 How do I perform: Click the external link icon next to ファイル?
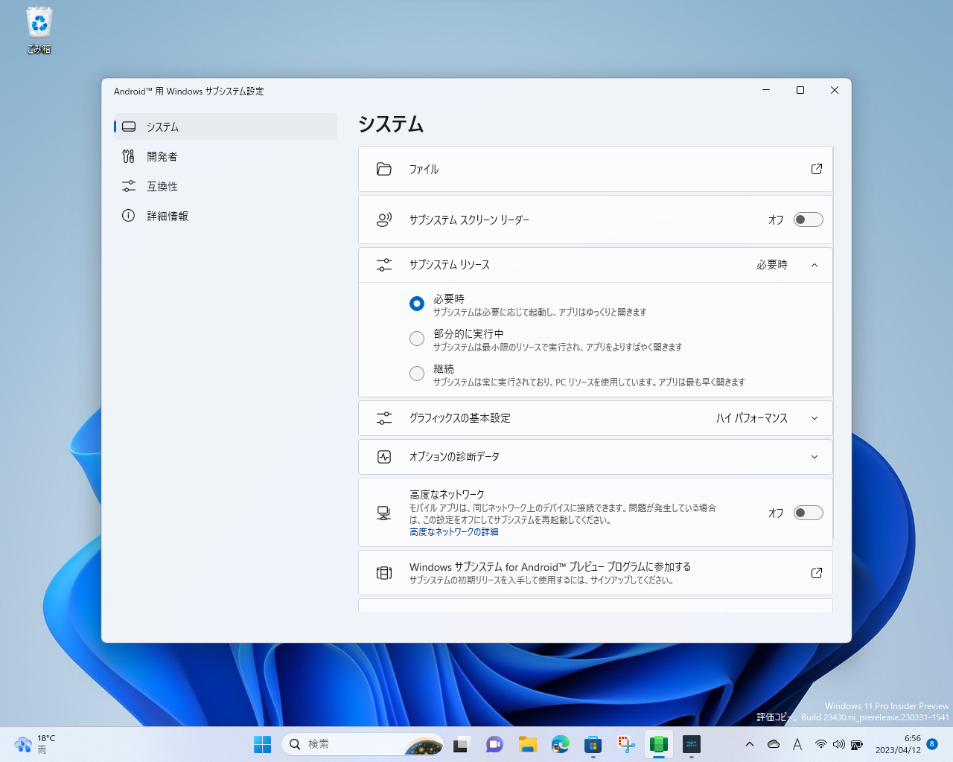click(816, 169)
